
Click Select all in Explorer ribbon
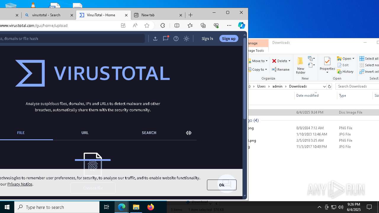(x=369, y=59)
